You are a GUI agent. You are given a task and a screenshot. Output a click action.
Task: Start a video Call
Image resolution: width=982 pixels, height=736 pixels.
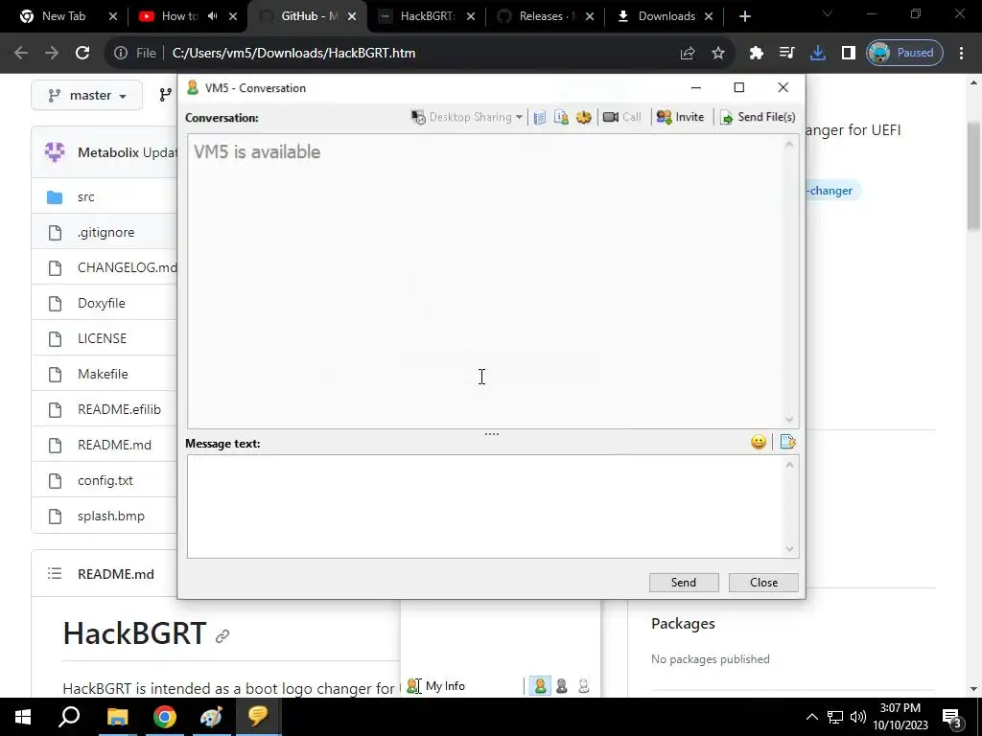(621, 117)
